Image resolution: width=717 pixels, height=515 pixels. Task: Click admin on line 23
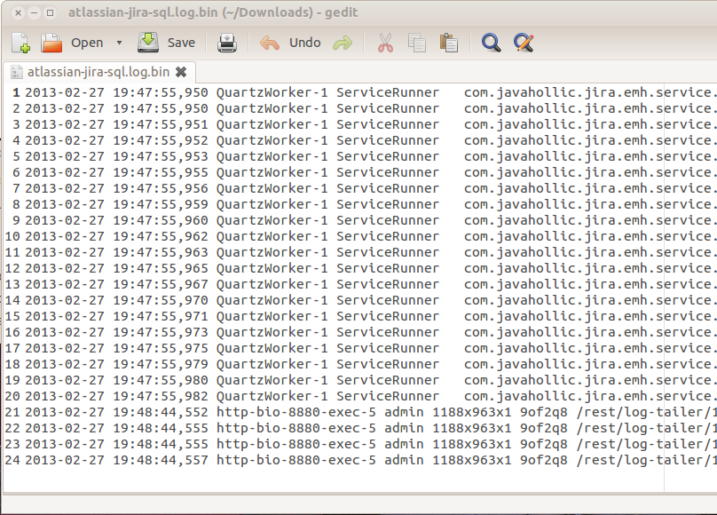click(x=404, y=445)
